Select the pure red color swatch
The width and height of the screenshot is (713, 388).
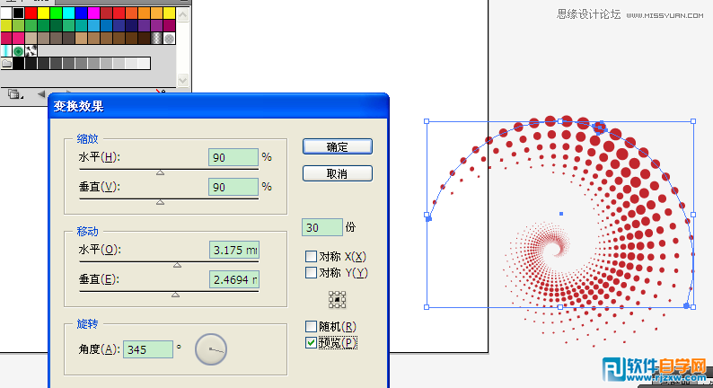point(31,13)
